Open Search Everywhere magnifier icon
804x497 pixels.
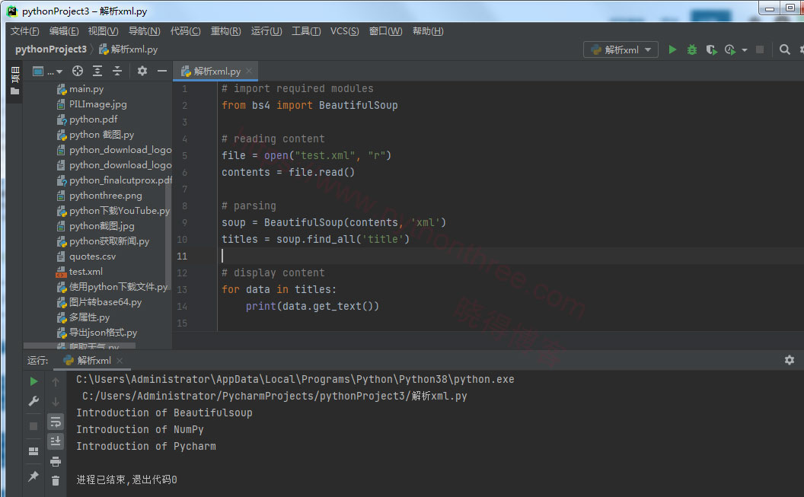pos(784,49)
